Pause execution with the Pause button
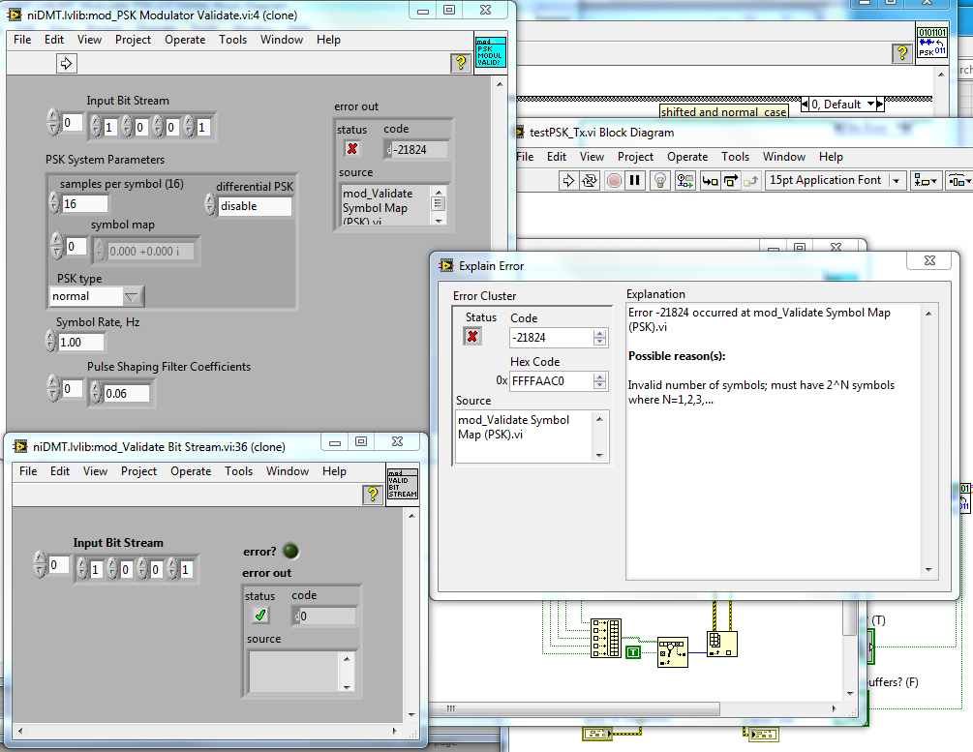This screenshot has width=973, height=752. tap(635, 180)
